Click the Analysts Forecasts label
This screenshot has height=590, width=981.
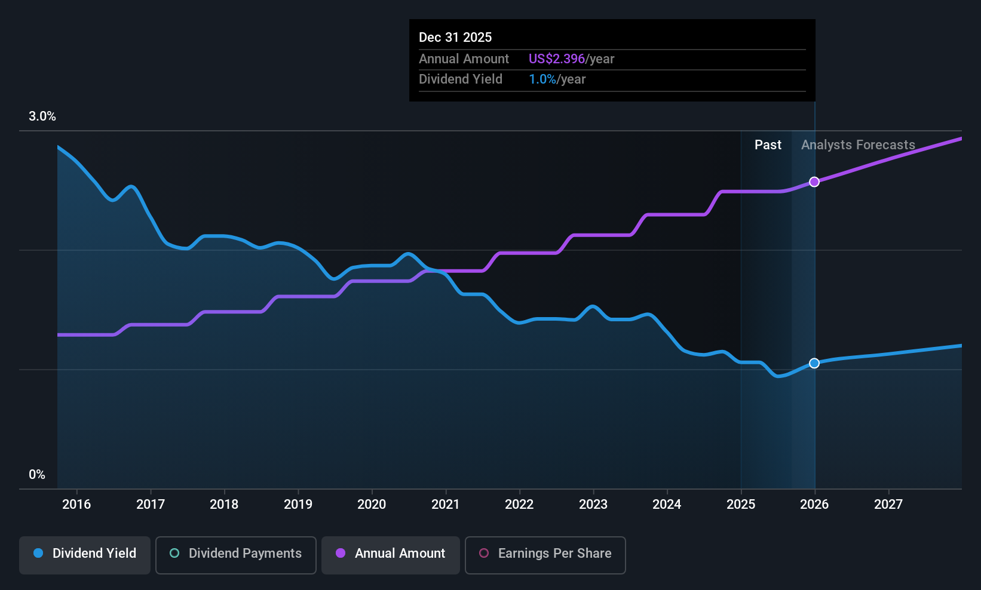tap(858, 145)
